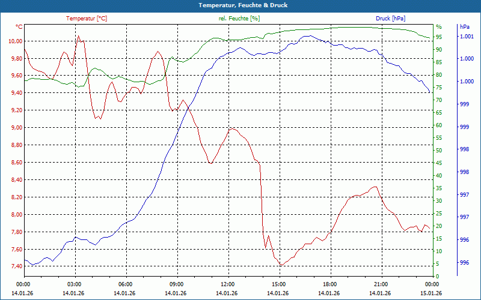Click the 45 tick on humidity axis
Image resolution: width=481 pixels, height=300 pixels.
tap(439, 163)
